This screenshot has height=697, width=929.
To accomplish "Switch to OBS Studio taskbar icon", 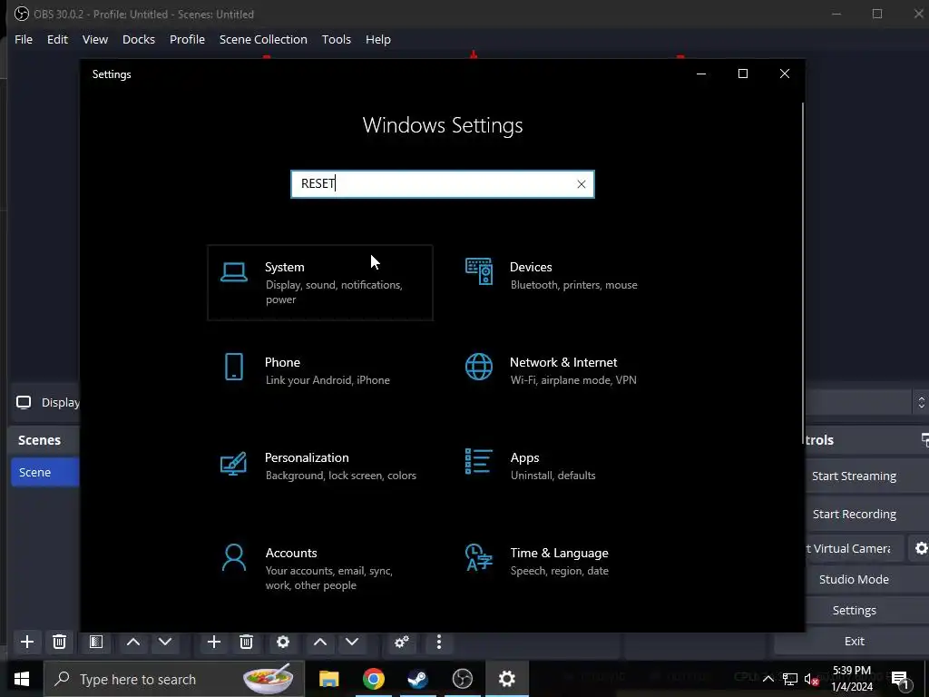I will pos(462,679).
